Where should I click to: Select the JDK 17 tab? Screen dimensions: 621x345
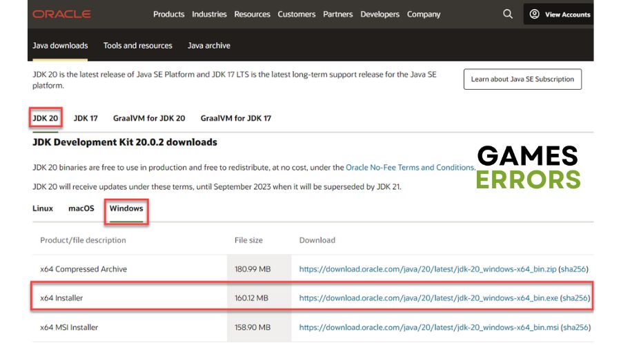pos(86,118)
